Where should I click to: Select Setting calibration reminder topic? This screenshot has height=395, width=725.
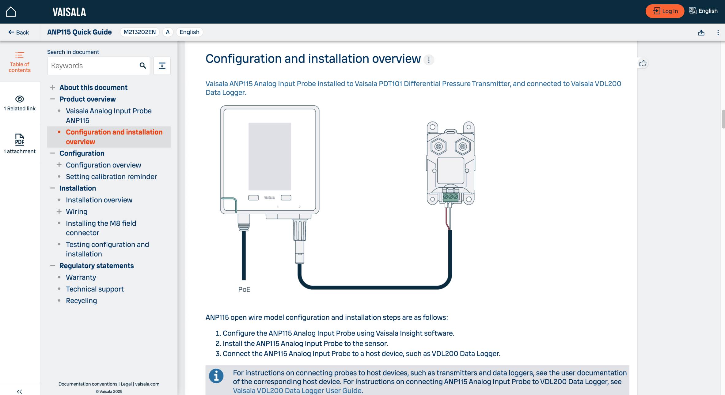[111, 177]
